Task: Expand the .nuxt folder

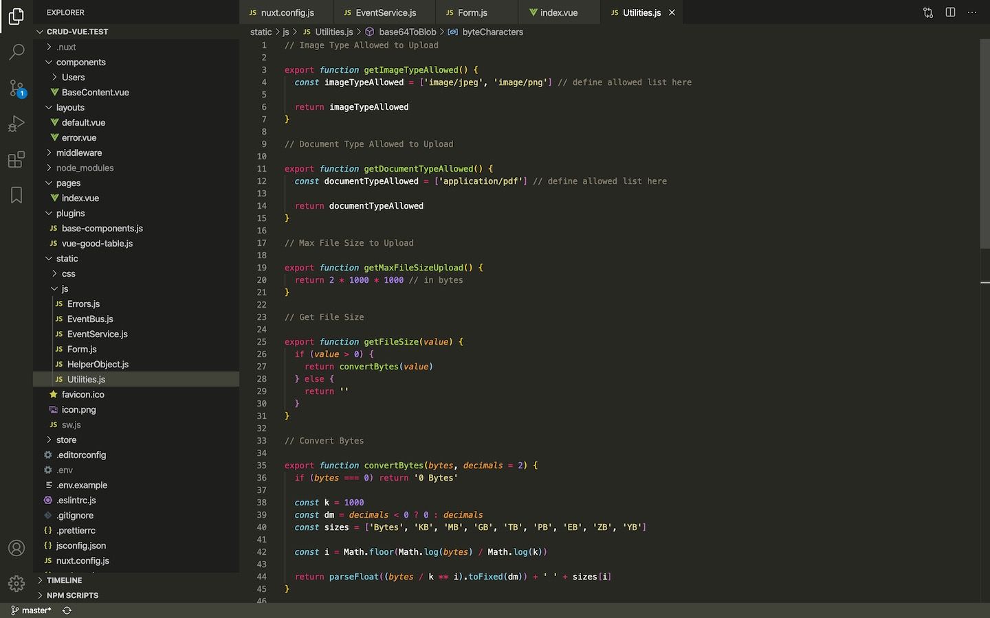Action: [x=66, y=47]
